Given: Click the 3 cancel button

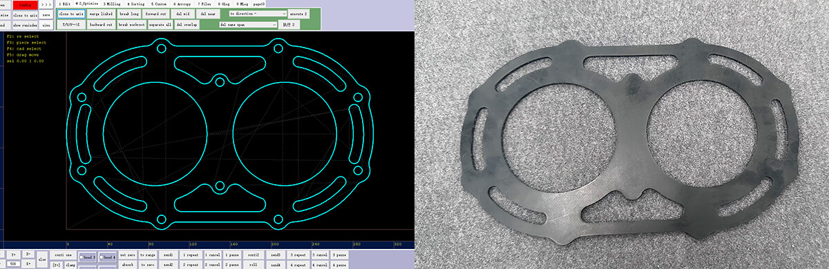Looking at the screenshot, I should (x=320, y=255).
